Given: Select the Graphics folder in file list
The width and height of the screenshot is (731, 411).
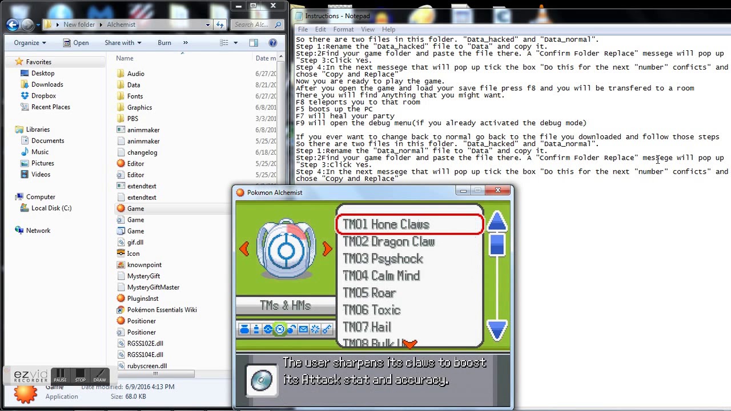Looking at the screenshot, I should (139, 107).
